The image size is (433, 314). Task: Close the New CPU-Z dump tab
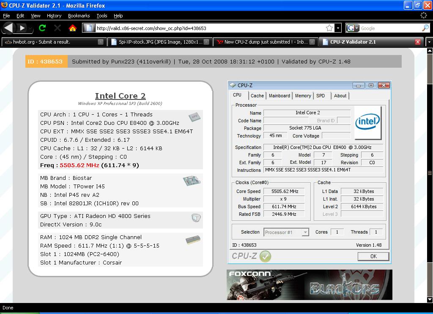coord(312,42)
